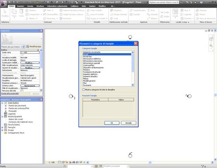Select the Rampa inclinata tool
Viewport: 217px width, 168px height.
tap(118, 14)
